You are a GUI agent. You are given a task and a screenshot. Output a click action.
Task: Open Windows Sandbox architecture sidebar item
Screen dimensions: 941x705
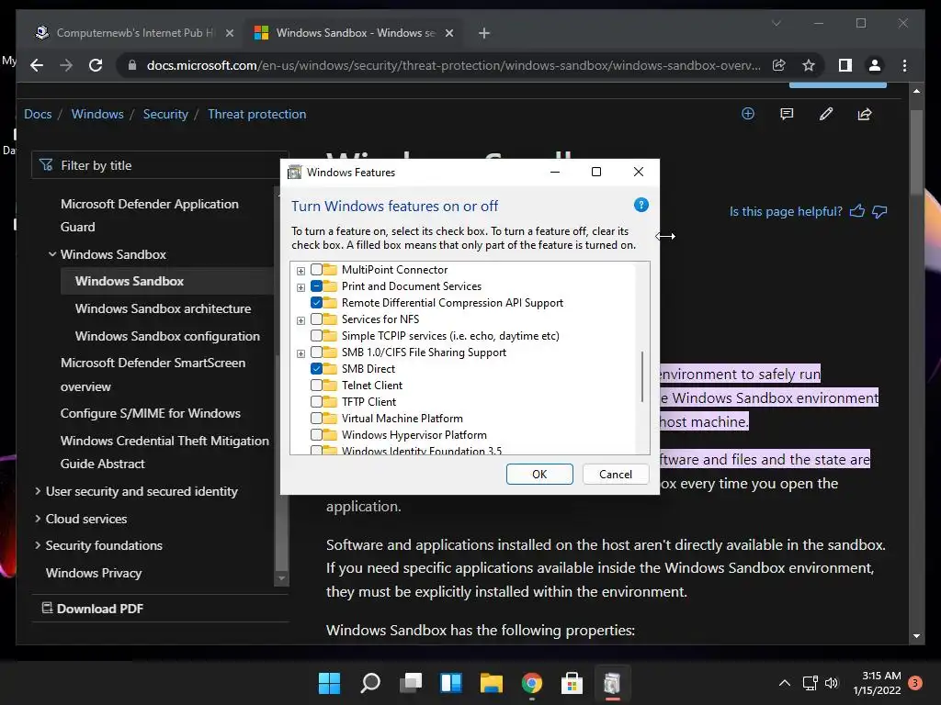point(164,308)
